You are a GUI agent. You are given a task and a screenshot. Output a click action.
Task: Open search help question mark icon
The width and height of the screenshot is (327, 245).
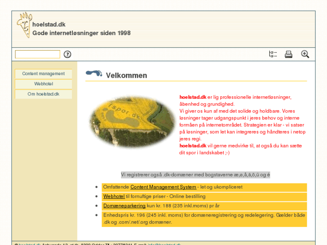[67, 54]
